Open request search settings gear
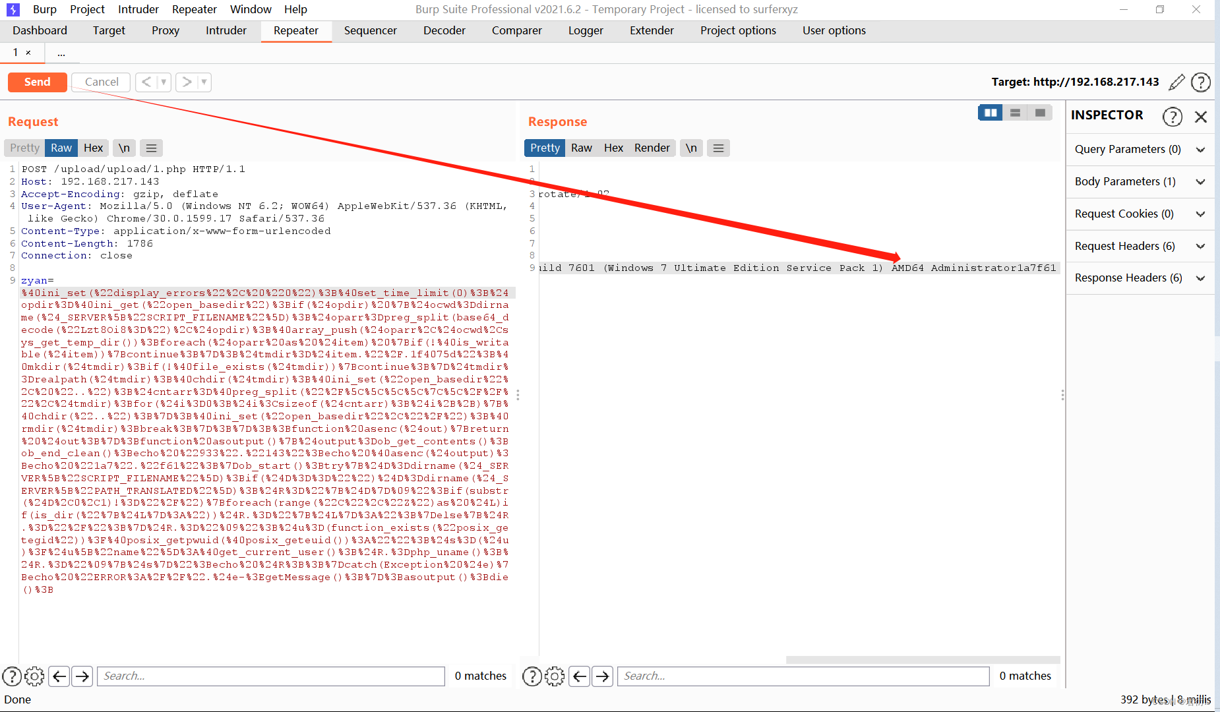 (x=34, y=676)
